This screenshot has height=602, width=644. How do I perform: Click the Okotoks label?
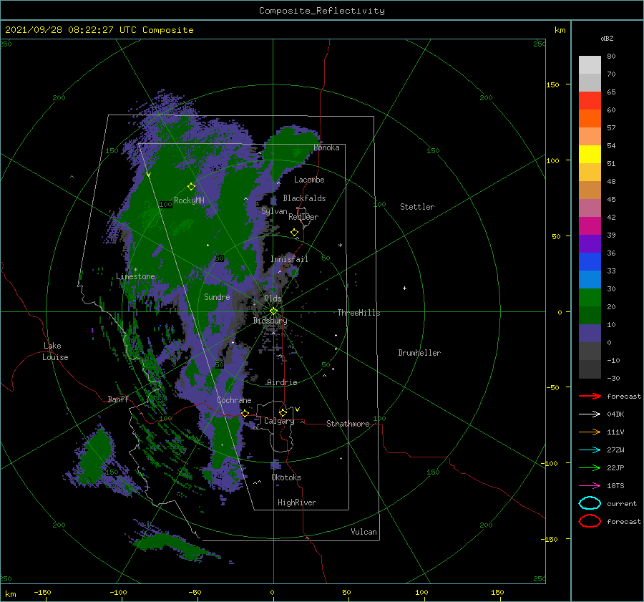[286, 477]
